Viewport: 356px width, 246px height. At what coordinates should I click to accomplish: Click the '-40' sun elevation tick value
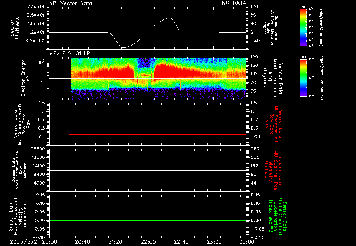point(254,41)
